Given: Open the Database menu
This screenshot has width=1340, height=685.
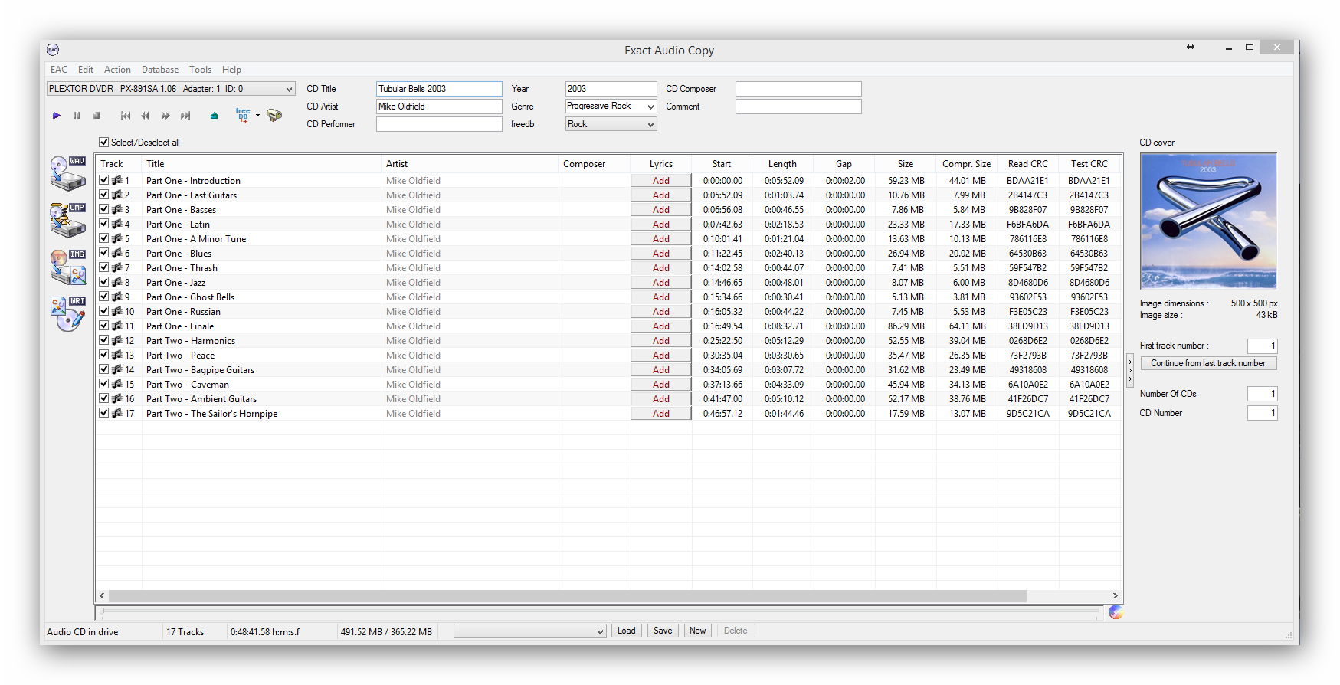Looking at the screenshot, I should (x=159, y=70).
